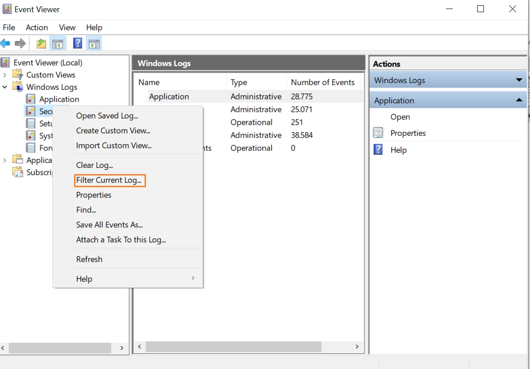Select Application in the tree
530x369 pixels.
click(x=59, y=99)
